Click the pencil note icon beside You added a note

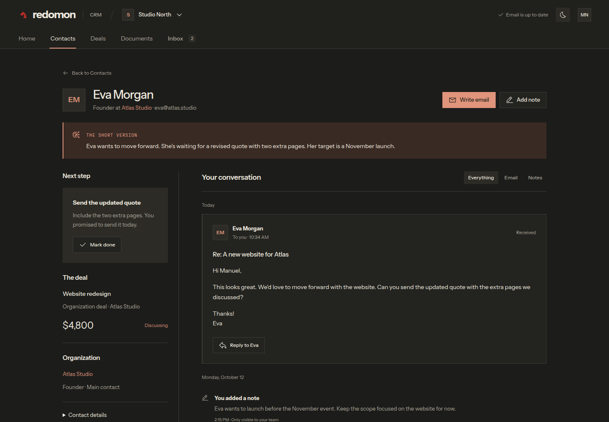[205, 398]
